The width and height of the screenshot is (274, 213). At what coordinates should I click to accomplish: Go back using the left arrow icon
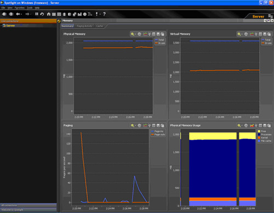18,14
